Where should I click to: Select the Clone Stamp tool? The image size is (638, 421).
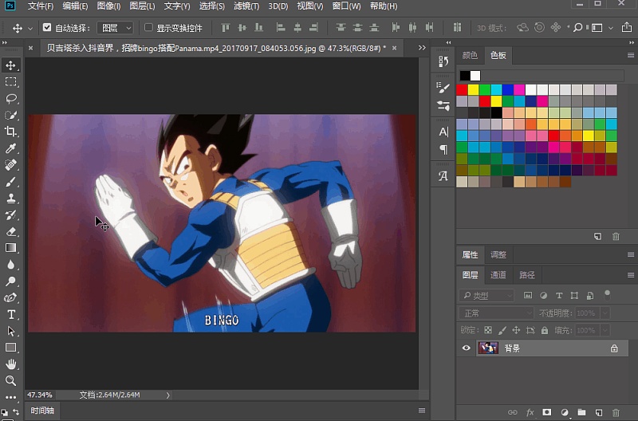[x=10, y=199]
